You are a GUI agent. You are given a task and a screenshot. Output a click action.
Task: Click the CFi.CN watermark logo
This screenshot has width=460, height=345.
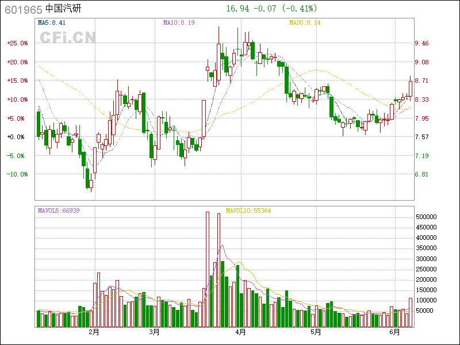pyautogui.click(x=67, y=37)
